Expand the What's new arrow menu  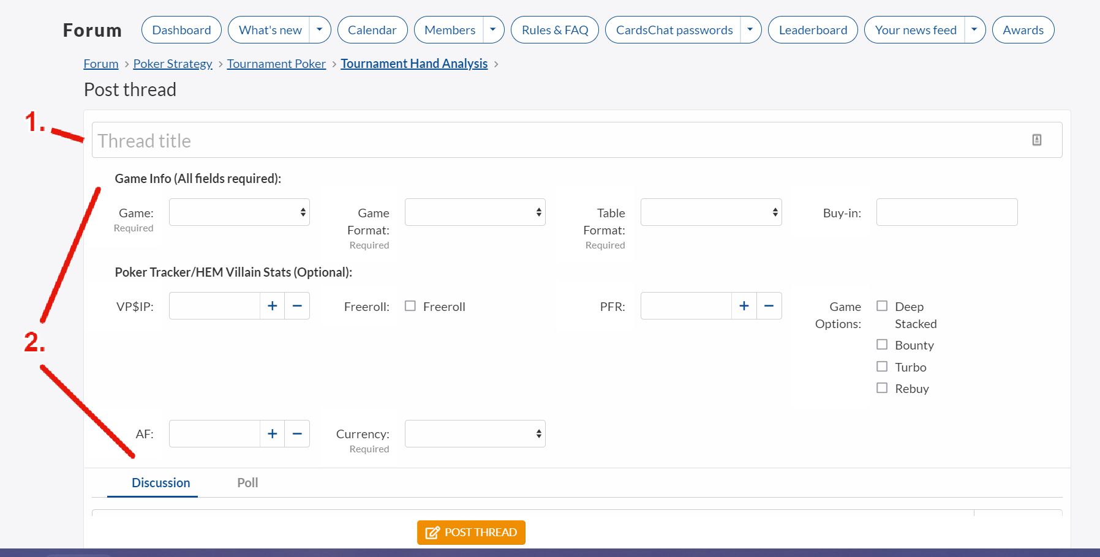[320, 30]
